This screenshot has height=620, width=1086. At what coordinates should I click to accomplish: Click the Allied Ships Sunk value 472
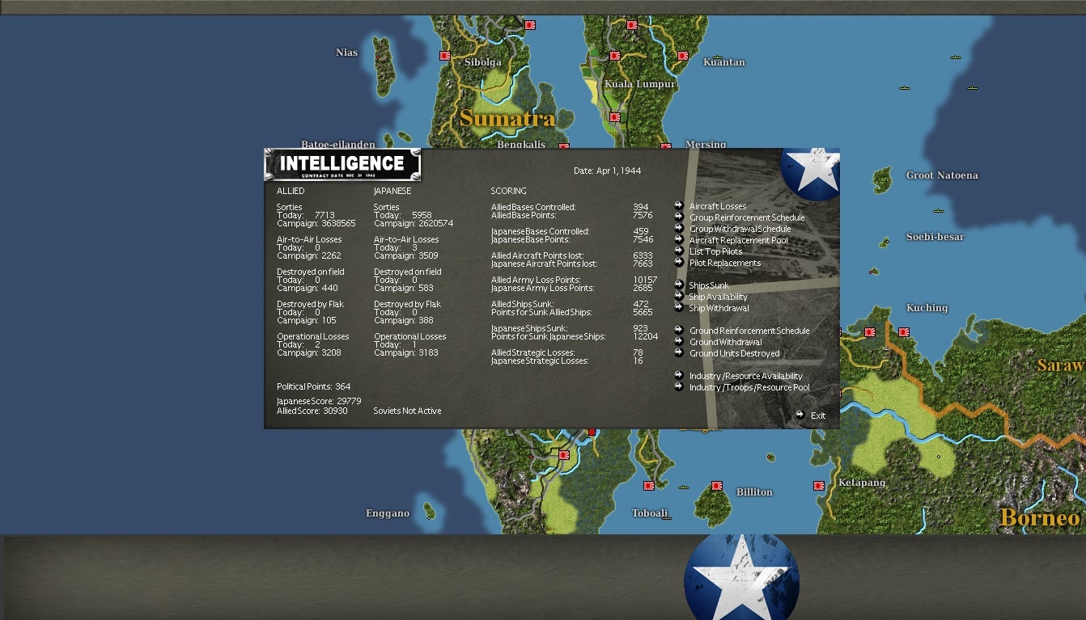point(641,304)
